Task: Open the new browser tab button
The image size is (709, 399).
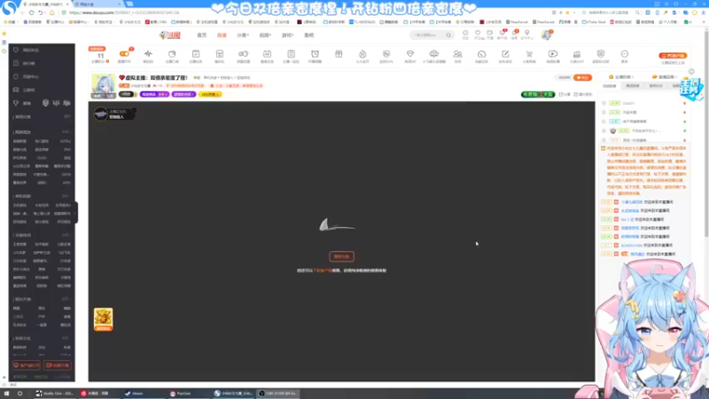Action: point(129,4)
